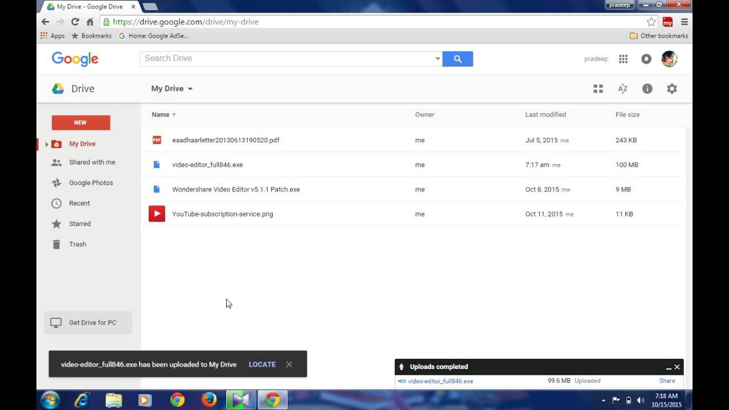Click Get Drive for PC
The height and width of the screenshot is (410, 729).
pos(88,322)
